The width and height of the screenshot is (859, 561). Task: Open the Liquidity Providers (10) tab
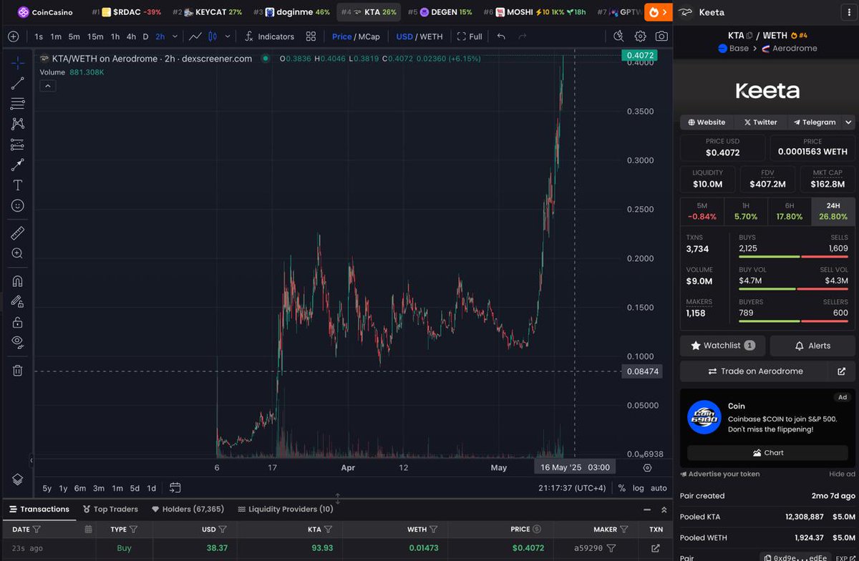tap(285, 509)
